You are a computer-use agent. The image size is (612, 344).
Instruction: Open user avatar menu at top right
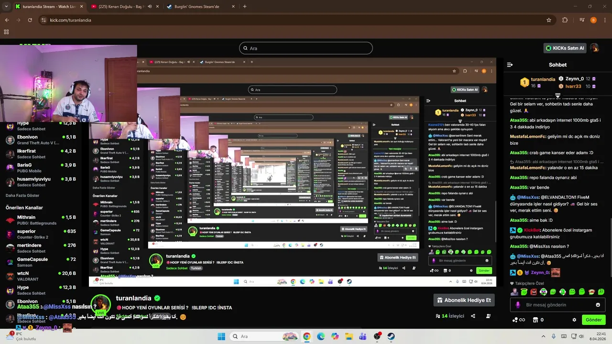click(594, 48)
